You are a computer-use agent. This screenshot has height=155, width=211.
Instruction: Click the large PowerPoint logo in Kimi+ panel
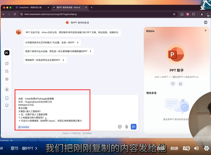[176, 54]
